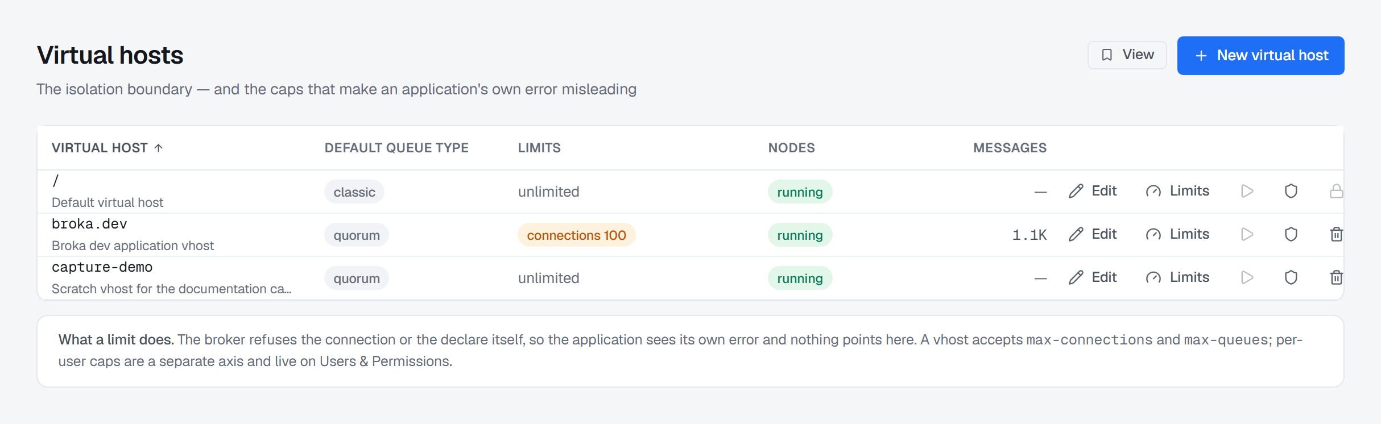This screenshot has width=1381, height=424.
Task: Click the trash icon for capture-demo
Action: click(1336, 277)
